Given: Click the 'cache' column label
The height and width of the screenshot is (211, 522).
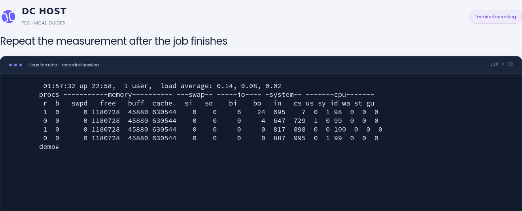Looking at the screenshot, I should (x=162, y=103).
